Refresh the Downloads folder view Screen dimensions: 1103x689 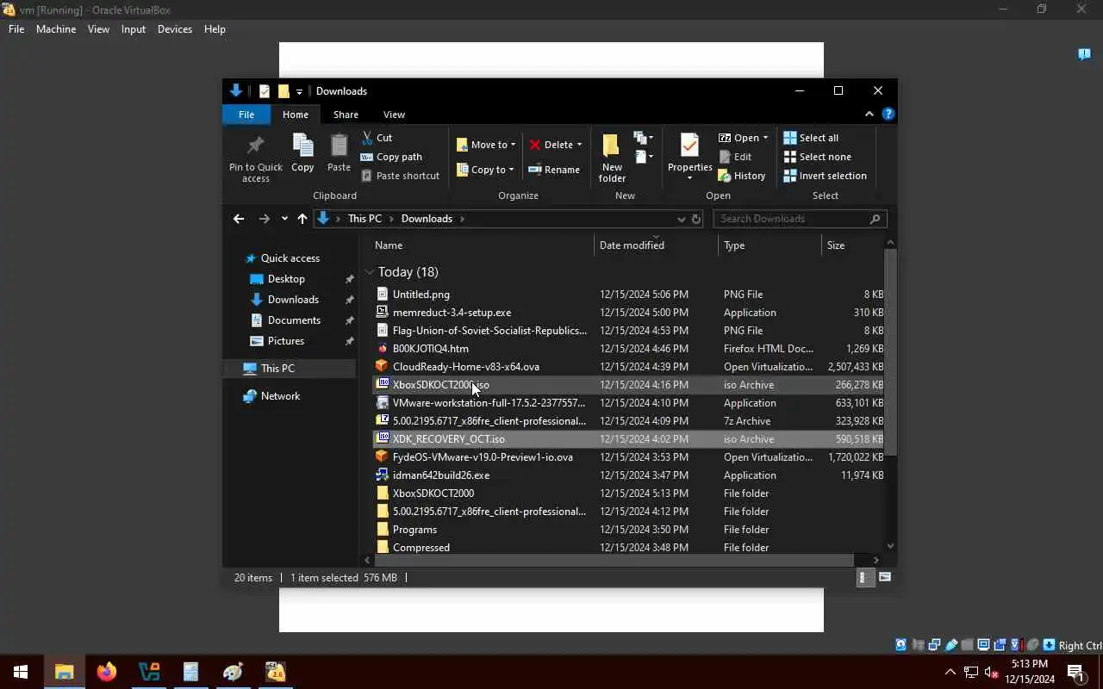point(696,219)
